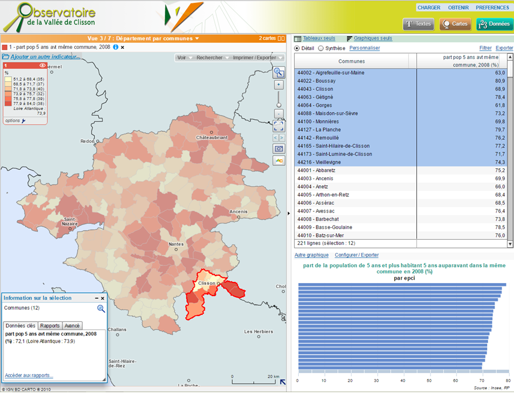Switch to the Avancé tab
Image resolution: width=514 pixels, height=416 pixels.
pos(72,326)
